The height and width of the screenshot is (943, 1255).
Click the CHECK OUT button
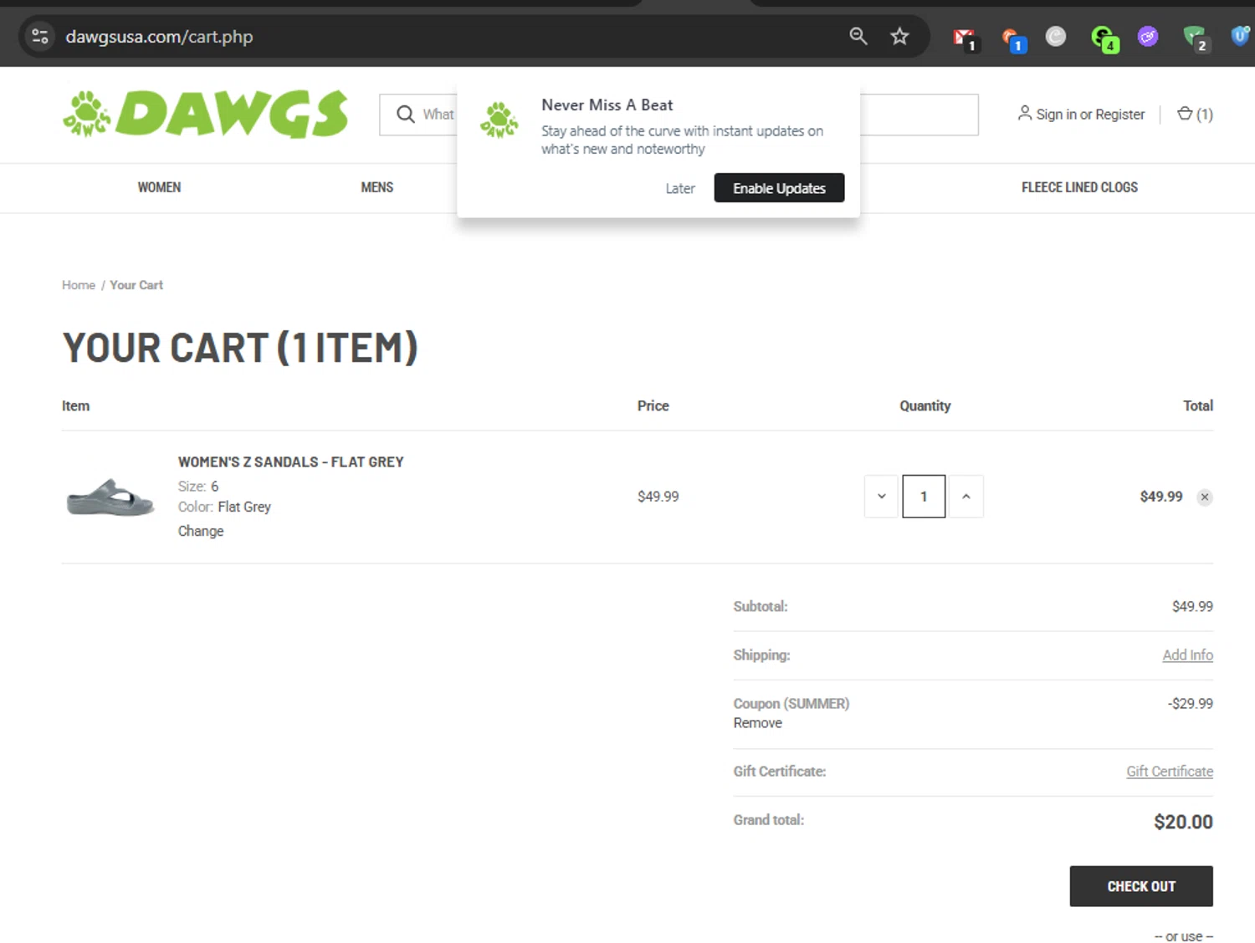1141,886
